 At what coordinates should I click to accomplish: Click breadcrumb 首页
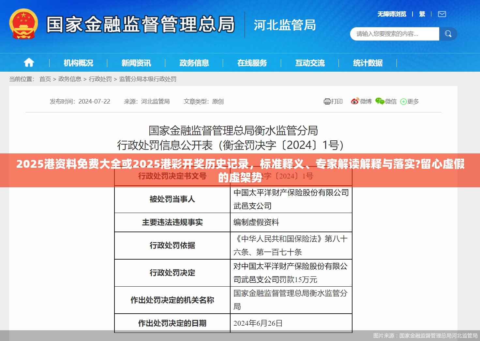pos(45,79)
